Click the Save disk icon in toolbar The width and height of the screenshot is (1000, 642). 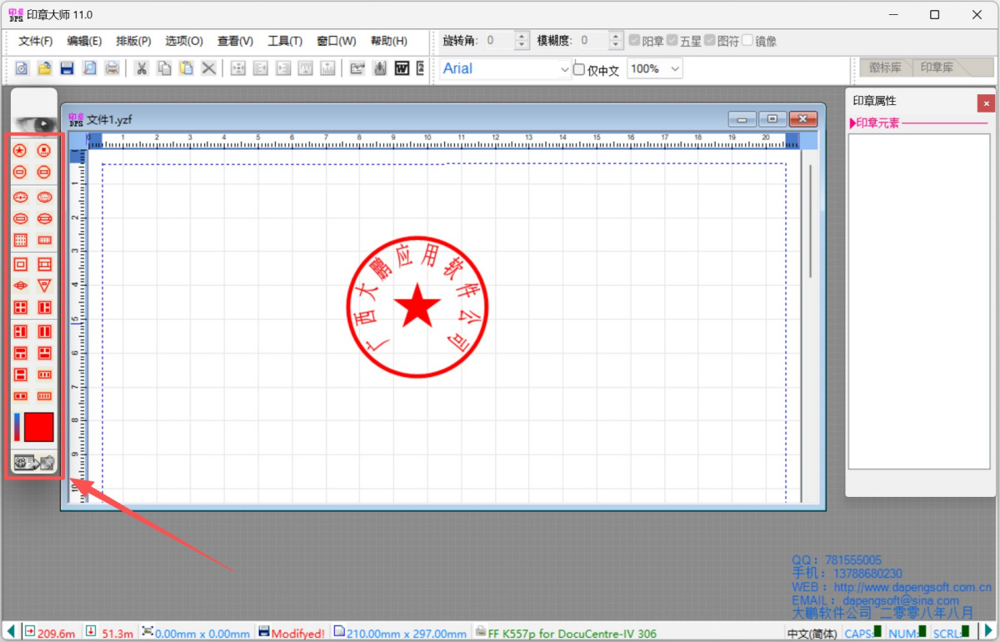67,68
